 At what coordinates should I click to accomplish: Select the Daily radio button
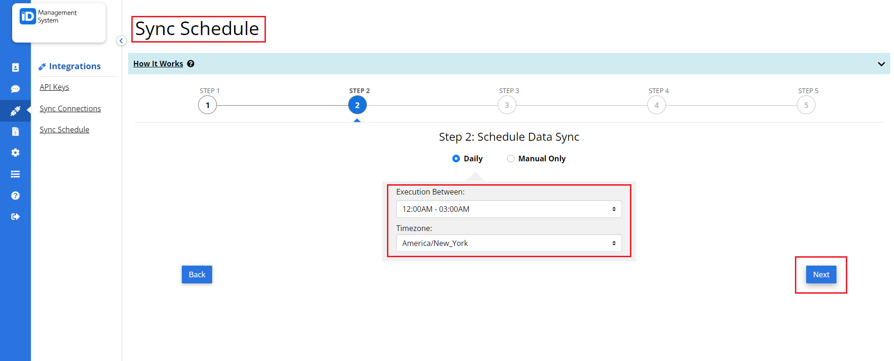[456, 159]
